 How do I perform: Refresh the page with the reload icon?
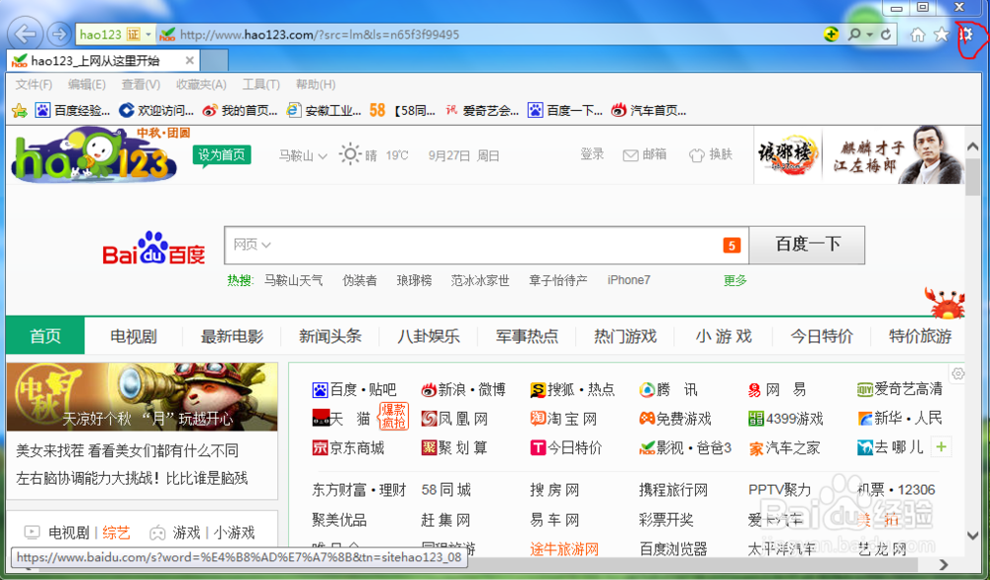coord(886,35)
